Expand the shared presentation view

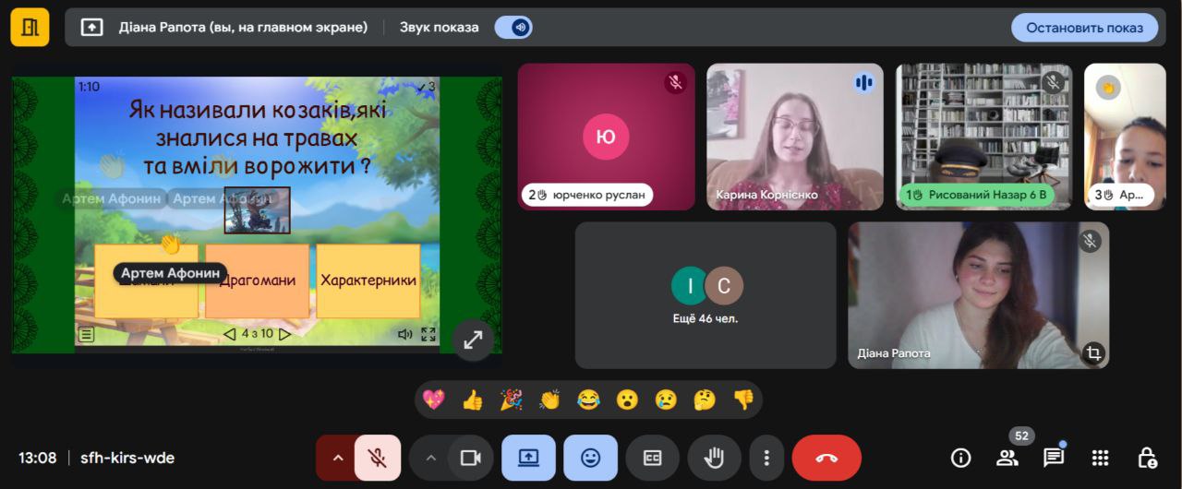pyautogui.click(x=473, y=340)
